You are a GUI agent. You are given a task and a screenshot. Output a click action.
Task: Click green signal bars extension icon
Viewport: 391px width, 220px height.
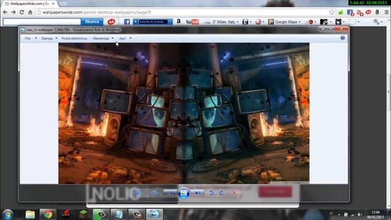pos(341,12)
